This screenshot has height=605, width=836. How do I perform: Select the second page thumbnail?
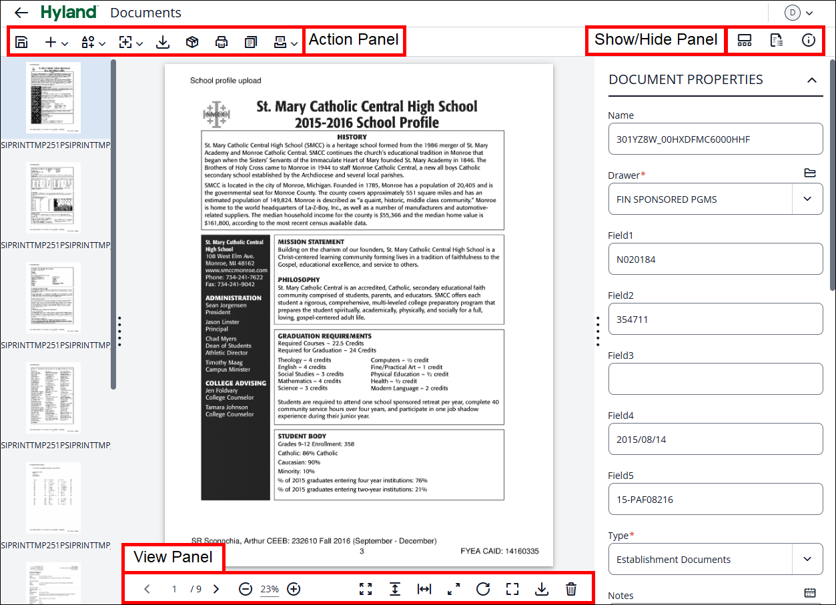[x=53, y=197]
